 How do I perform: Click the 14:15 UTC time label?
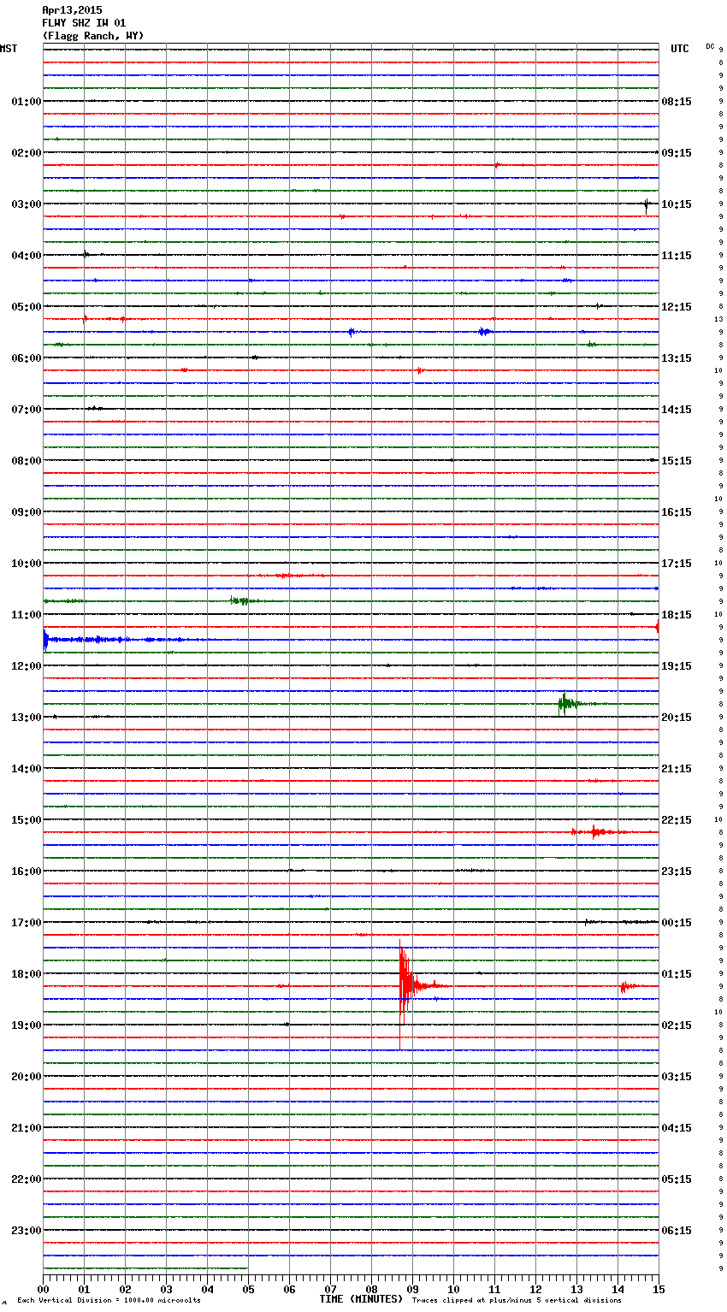click(677, 410)
